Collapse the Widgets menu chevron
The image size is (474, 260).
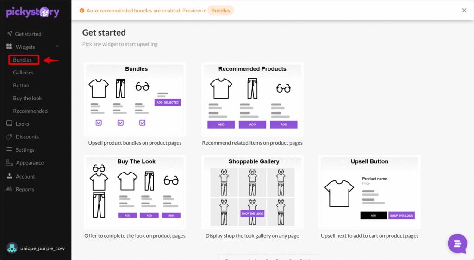pyautogui.click(x=57, y=47)
